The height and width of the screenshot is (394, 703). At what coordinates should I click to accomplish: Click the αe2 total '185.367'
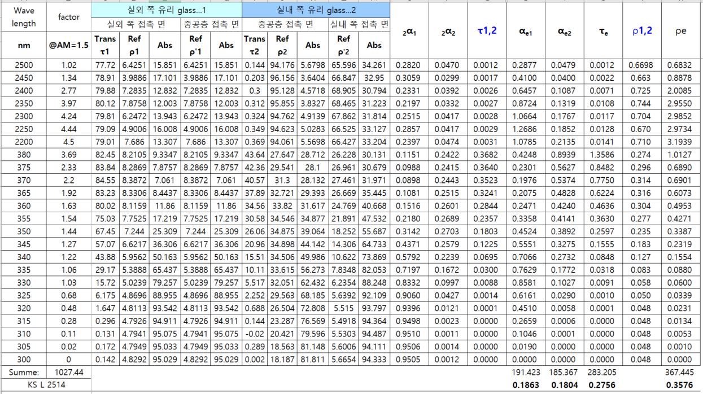564,373
